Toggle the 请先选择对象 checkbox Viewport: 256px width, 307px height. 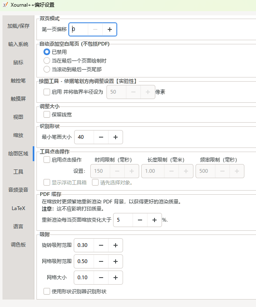pos(95,182)
